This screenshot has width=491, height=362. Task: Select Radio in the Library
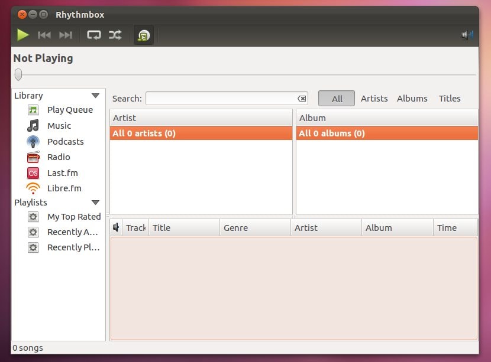[x=59, y=157]
